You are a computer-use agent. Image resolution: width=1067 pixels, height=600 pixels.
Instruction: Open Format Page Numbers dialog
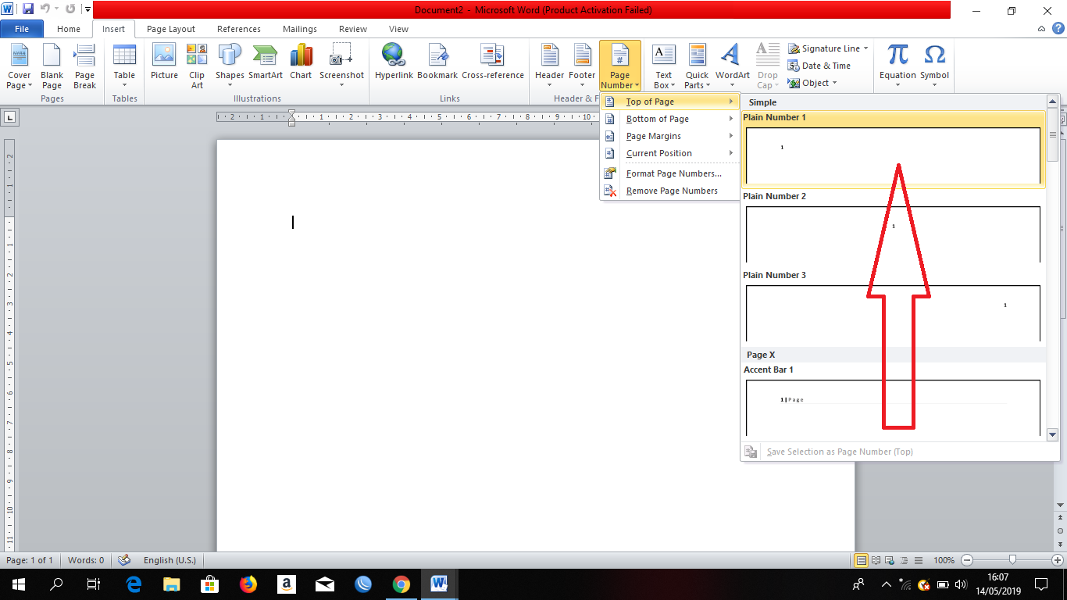point(669,173)
